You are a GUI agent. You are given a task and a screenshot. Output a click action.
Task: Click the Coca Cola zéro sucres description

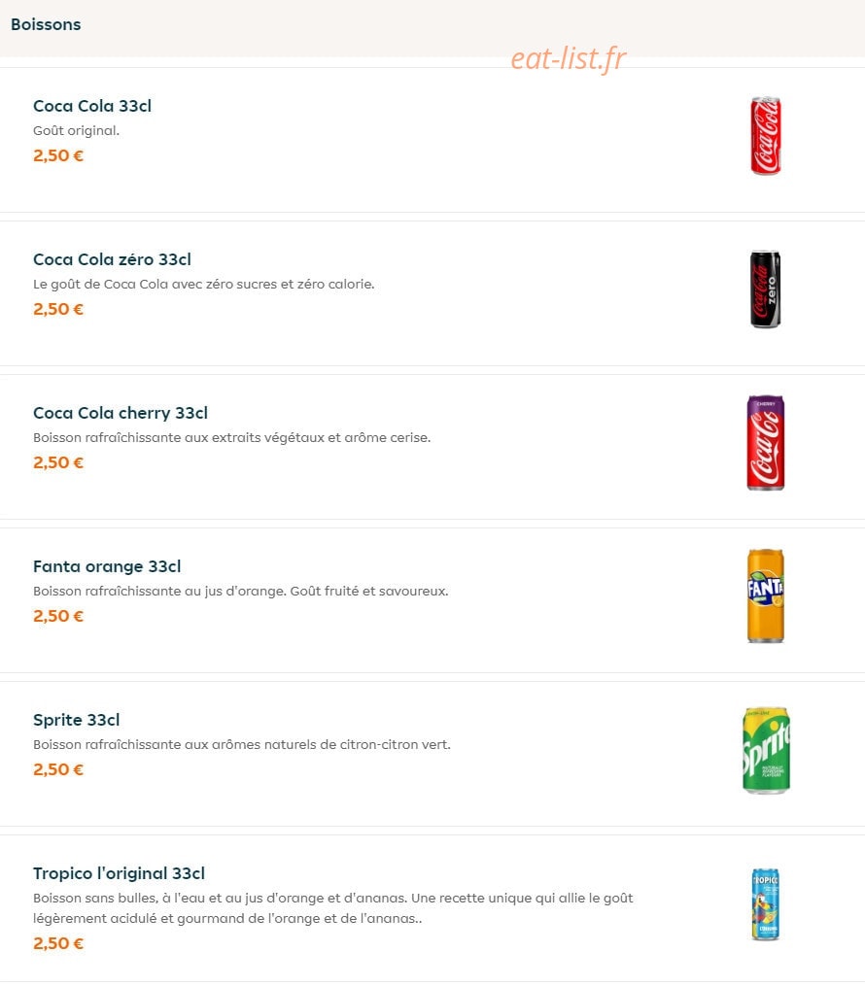pyautogui.click(x=204, y=285)
